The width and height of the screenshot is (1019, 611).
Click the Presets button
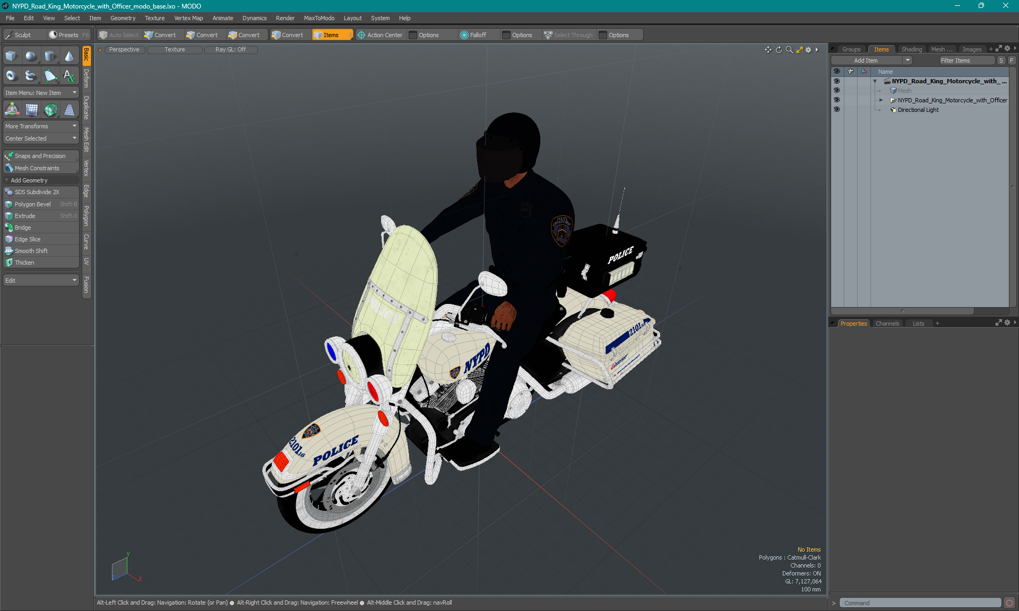[69, 35]
